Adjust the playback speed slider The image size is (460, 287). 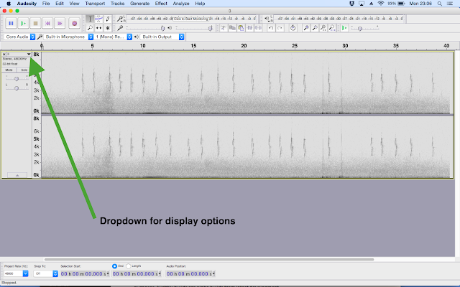[365, 28]
